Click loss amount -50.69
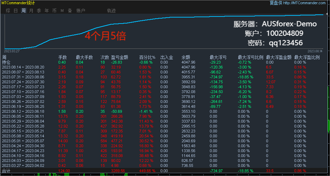The width and height of the screenshot is (330, 176). coord(117,111)
